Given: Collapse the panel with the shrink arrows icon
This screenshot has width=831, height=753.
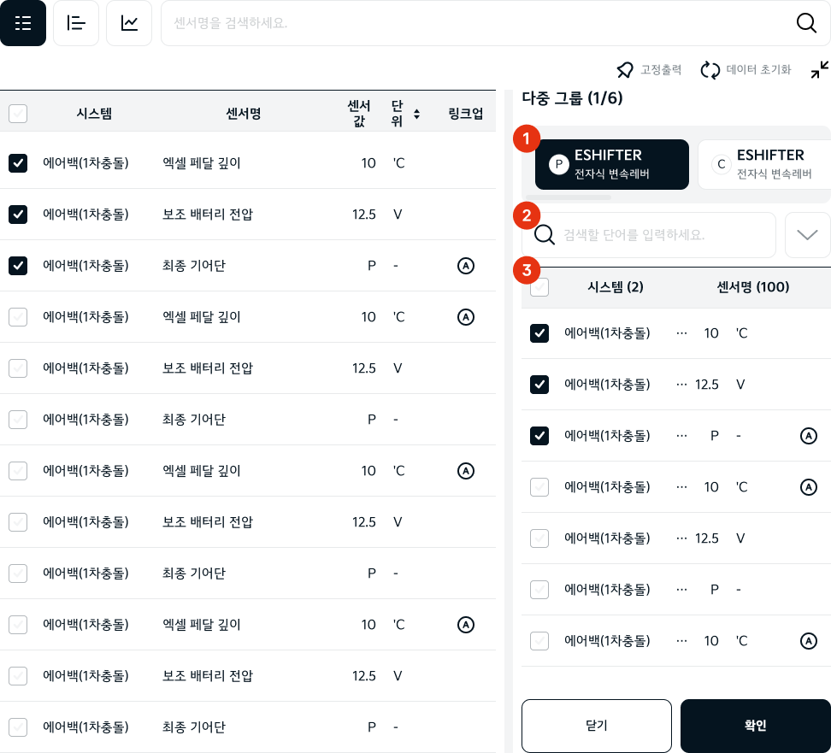Looking at the screenshot, I should (819, 69).
